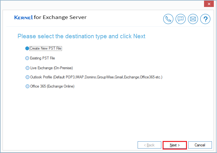Screen dimensions: 217x153
Task: Click the 'Live Exchange (On-Premise)' label text
Action: tap(51, 68)
